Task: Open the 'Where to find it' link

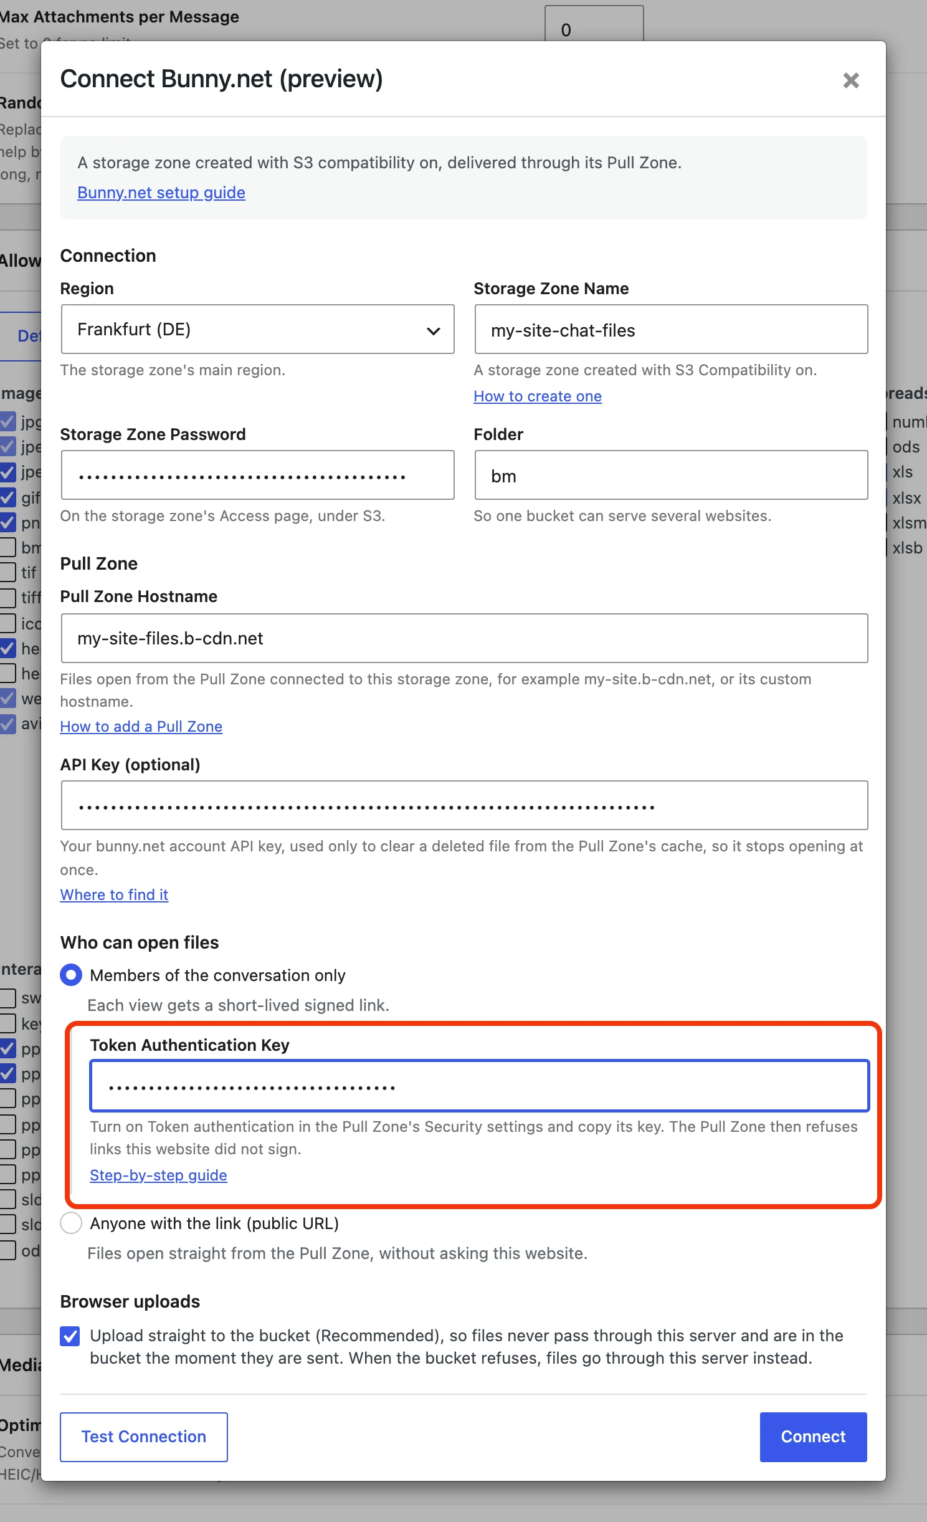Action: pos(114,895)
